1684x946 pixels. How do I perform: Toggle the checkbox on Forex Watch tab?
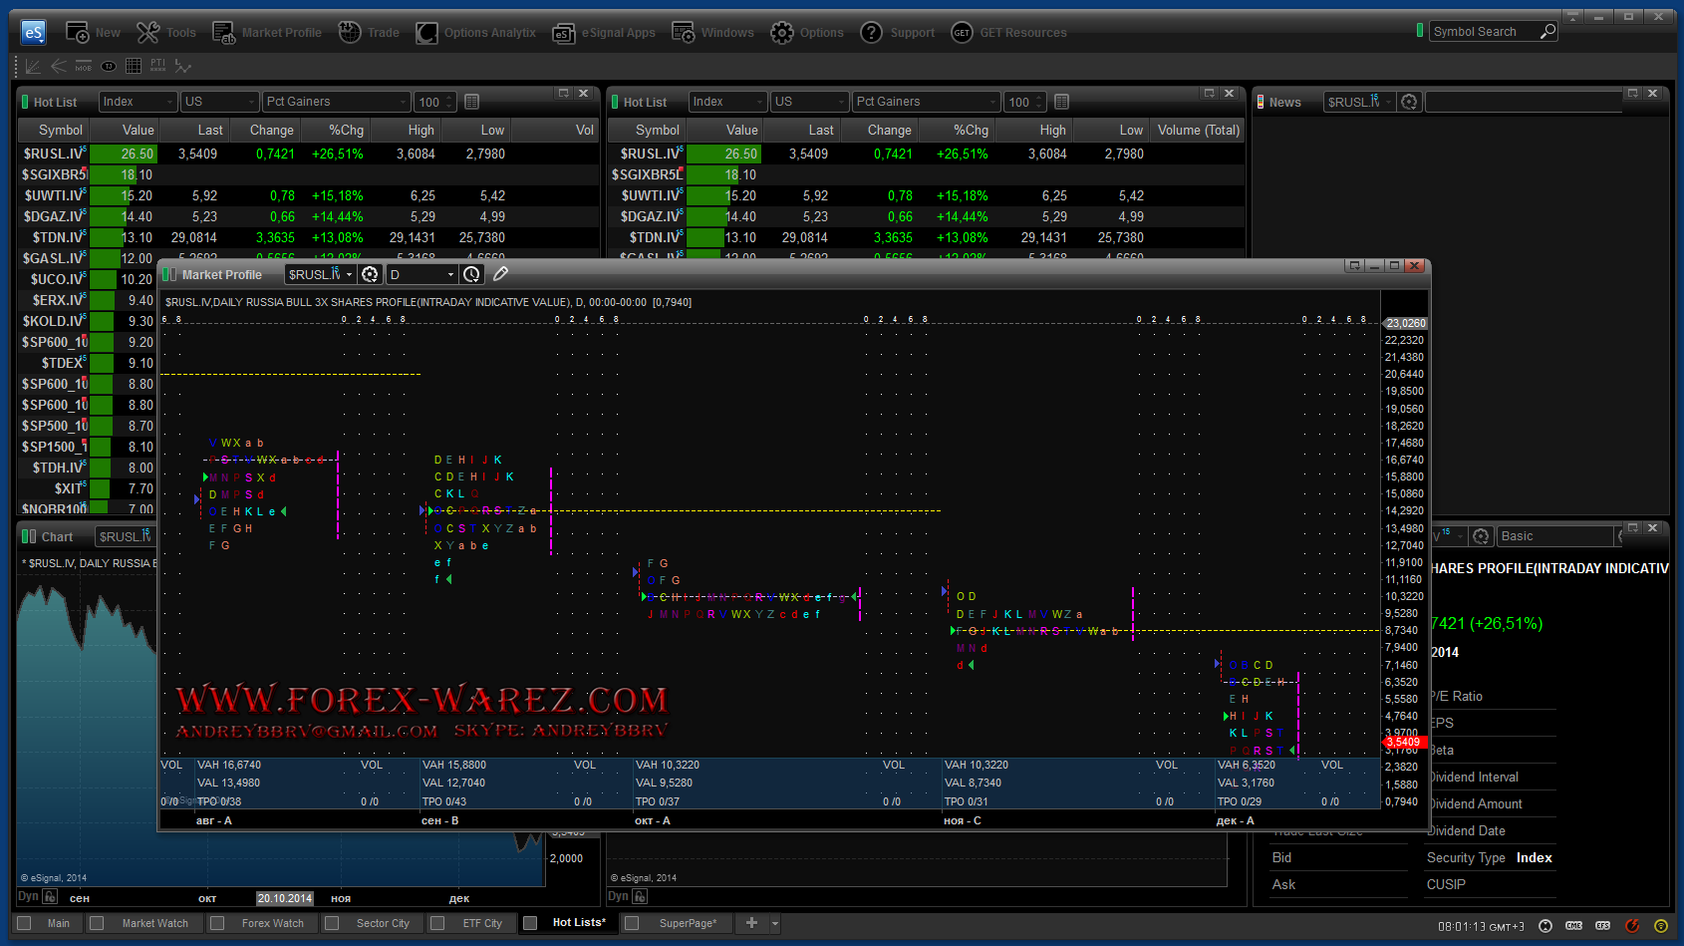point(217,923)
